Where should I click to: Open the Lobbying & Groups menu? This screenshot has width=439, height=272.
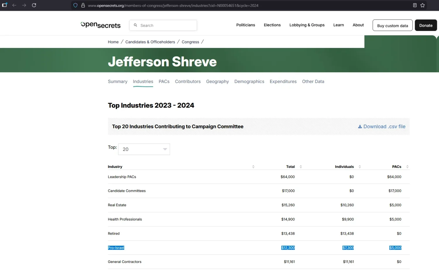[307, 25]
